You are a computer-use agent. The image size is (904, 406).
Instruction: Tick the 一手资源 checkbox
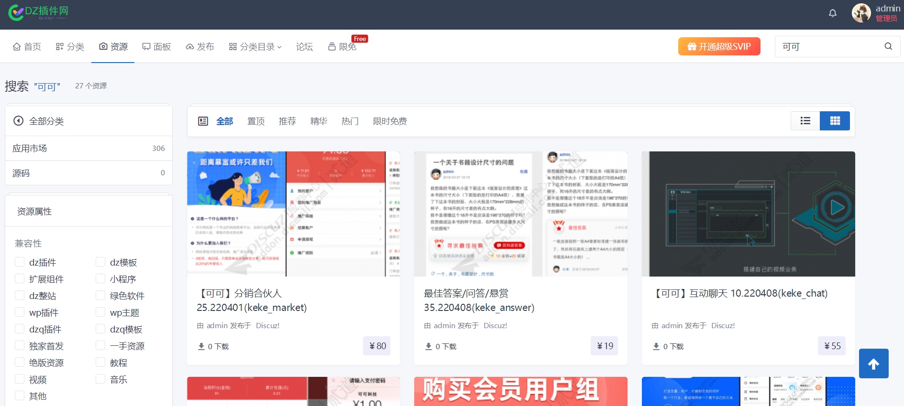(x=100, y=345)
